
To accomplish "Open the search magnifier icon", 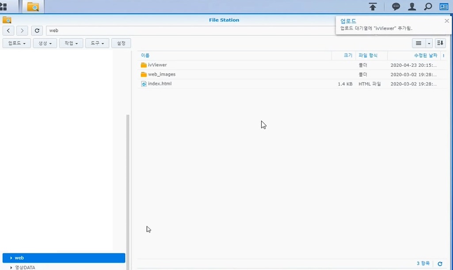I will tap(428, 7).
